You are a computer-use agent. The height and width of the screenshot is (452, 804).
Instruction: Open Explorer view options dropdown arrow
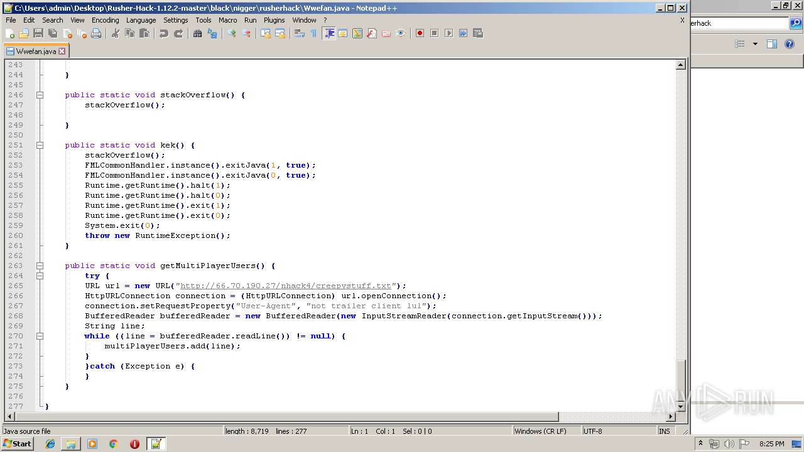coord(755,44)
